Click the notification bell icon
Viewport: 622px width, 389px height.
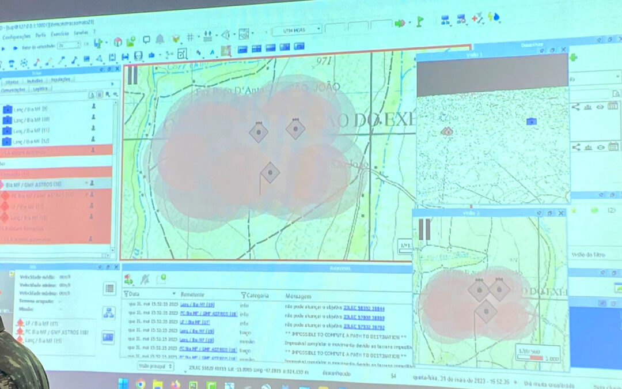[160, 39]
